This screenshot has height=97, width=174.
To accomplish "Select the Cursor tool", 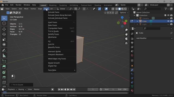I will (4, 23).
